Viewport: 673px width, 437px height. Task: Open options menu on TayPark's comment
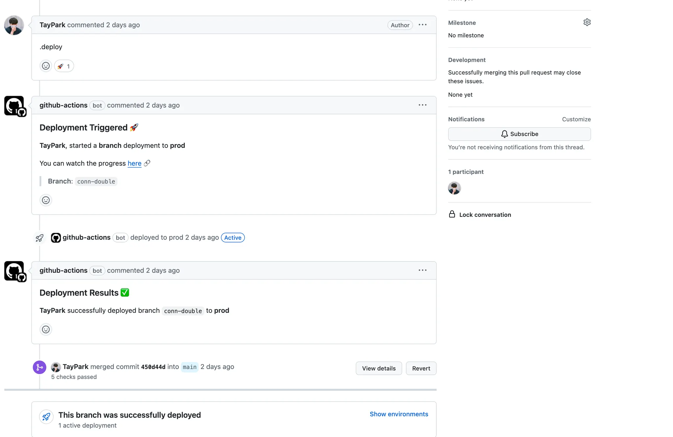coord(423,25)
